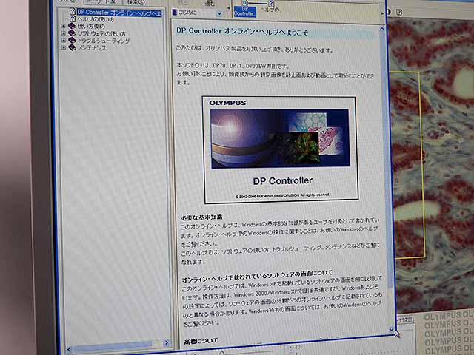This screenshot has height=355, width=474.
Task: Click the right arrow of the tree pane horizontal scrollbar
Action: pos(166,342)
